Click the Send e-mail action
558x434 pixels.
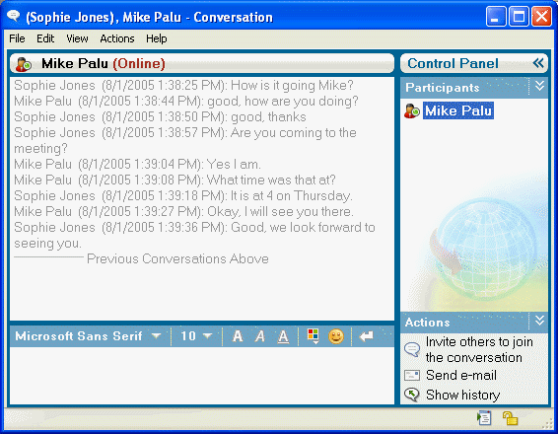[461, 375]
